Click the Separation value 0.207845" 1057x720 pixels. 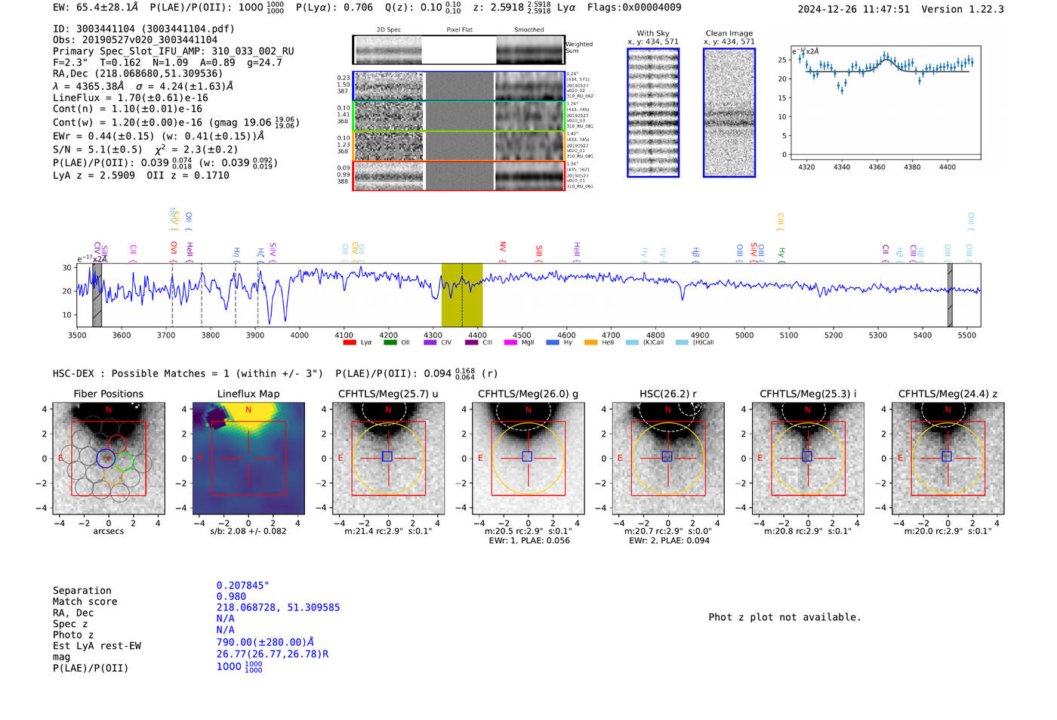[x=243, y=586]
